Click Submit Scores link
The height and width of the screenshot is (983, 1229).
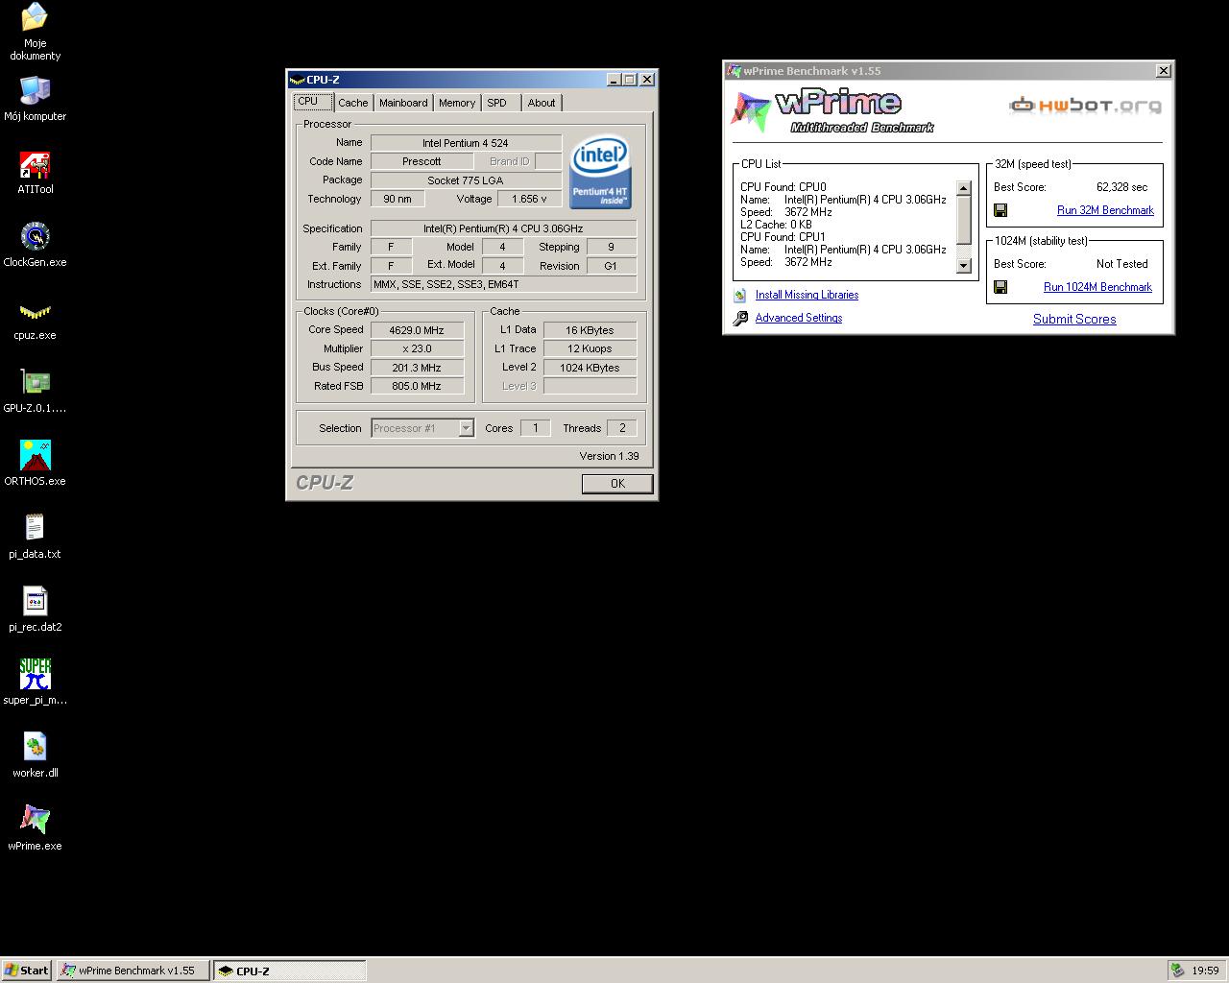point(1074,319)
